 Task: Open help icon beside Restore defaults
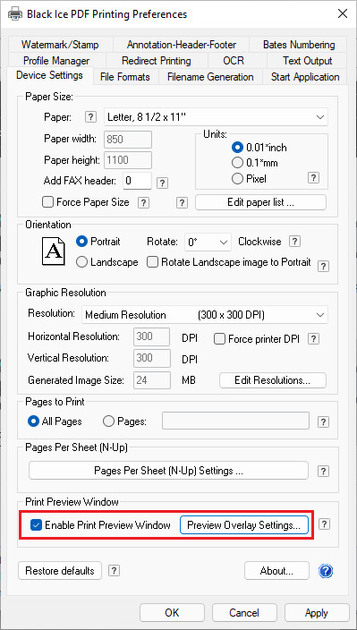click(x=115, y=571)
